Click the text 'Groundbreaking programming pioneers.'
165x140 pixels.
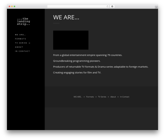pyautogui.click(x=77, y=61)
